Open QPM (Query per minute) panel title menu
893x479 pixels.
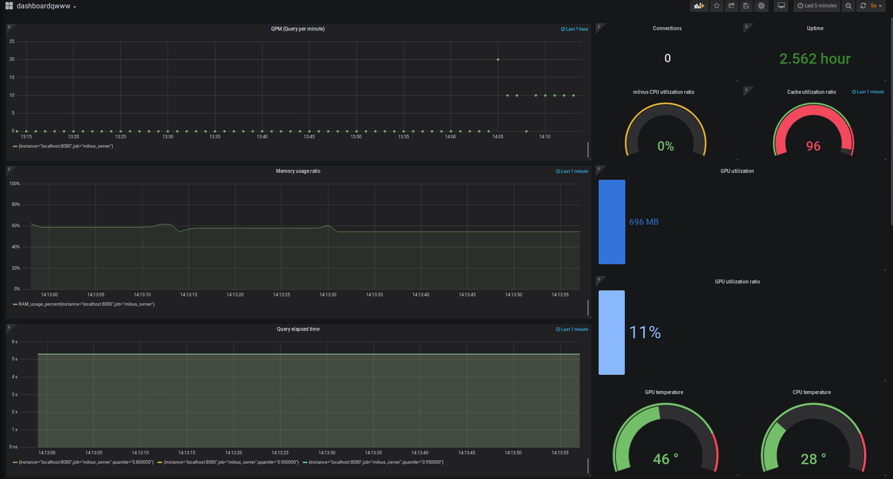(x=298, y=29)
